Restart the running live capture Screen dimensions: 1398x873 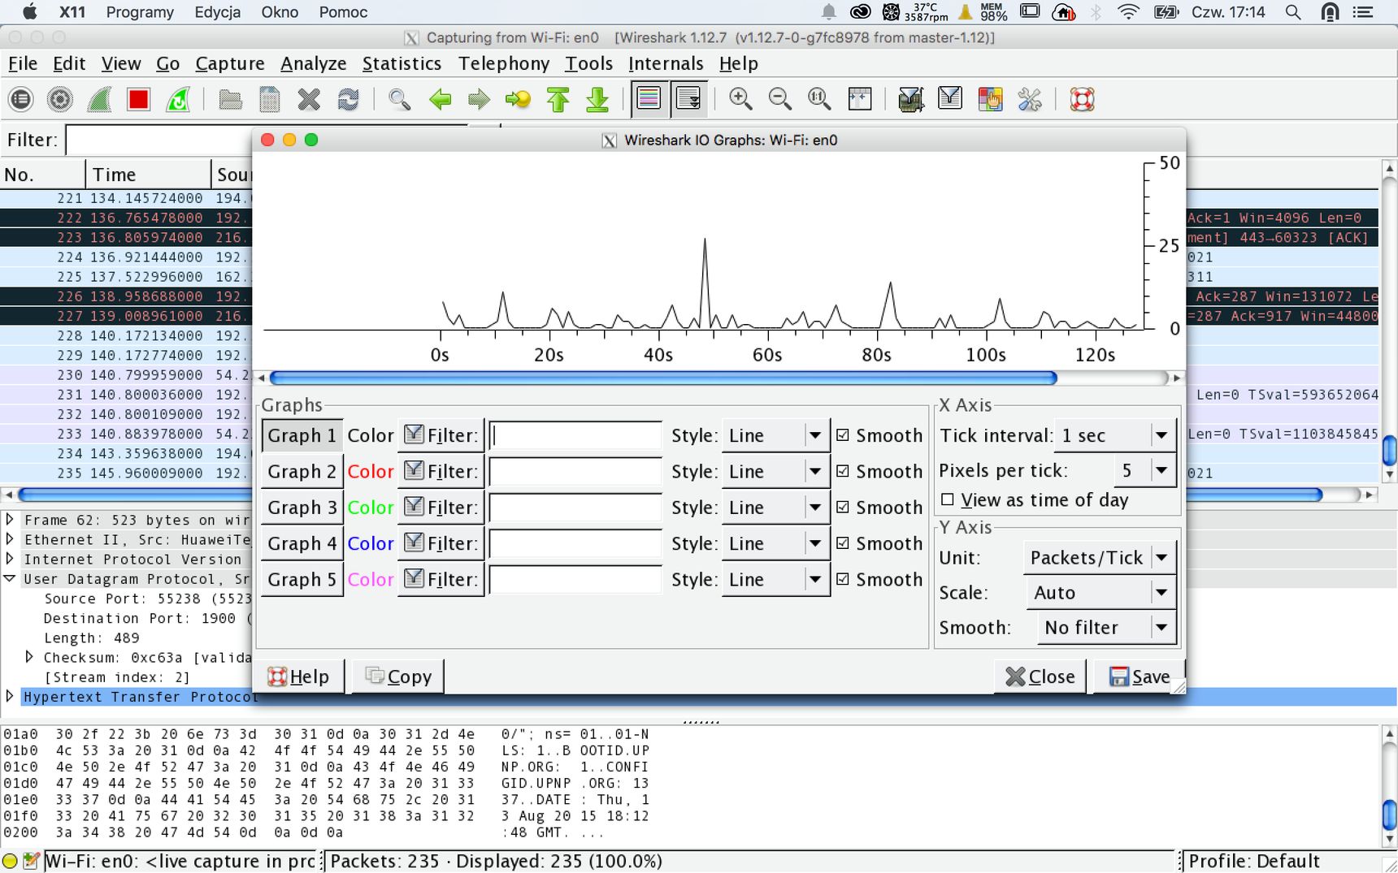pyautogui.click(x=178, y=99)
